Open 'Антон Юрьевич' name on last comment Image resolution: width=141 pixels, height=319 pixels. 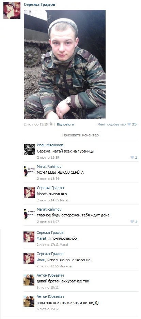[x=50, y=297]
